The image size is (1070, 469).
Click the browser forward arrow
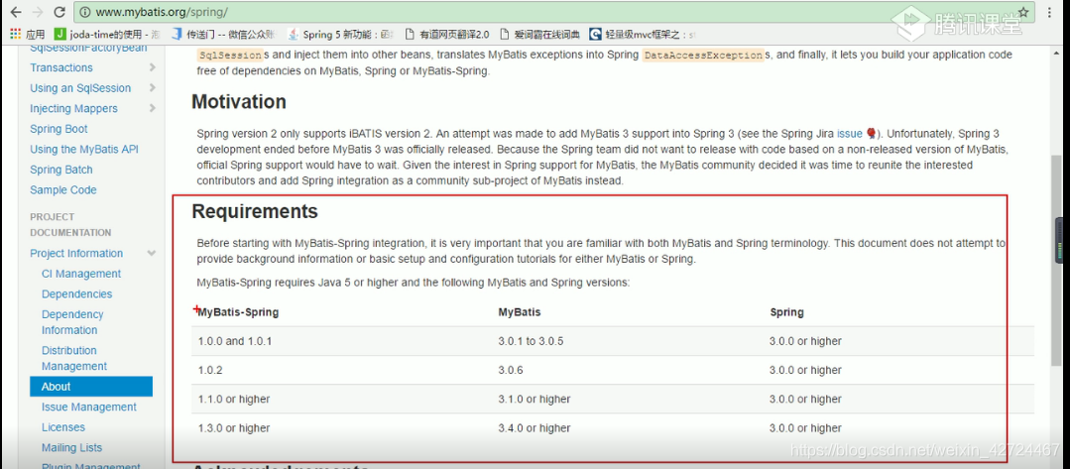click(37, 12)
